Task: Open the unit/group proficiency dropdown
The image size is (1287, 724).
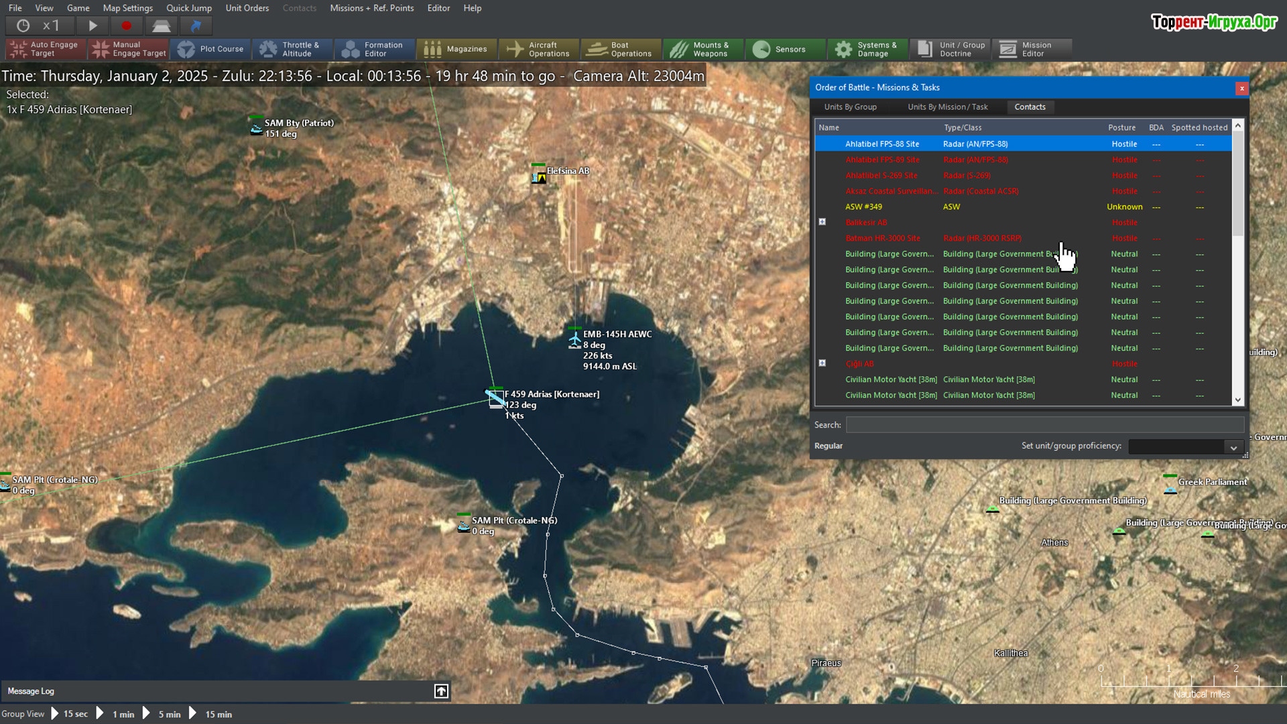Action: (1233, 447)
